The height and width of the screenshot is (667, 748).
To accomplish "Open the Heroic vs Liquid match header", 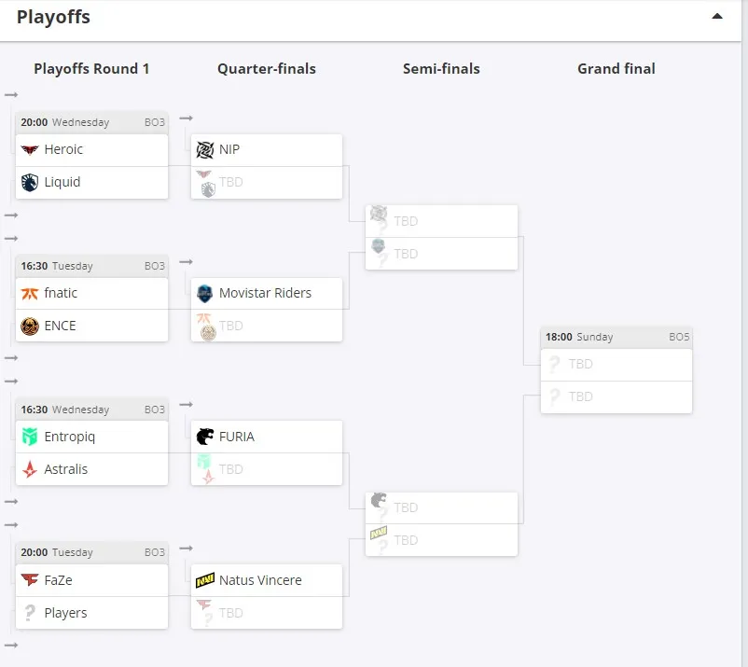I will [92, 122].
